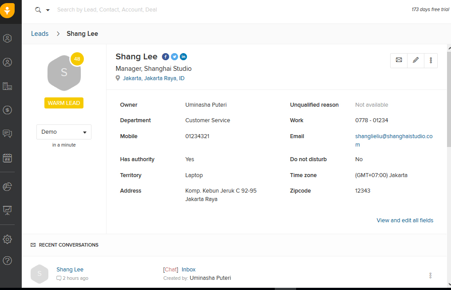The image size is (451, 290).
Task: Open the Conversations icon in sidebar
Action: point(7,133)
